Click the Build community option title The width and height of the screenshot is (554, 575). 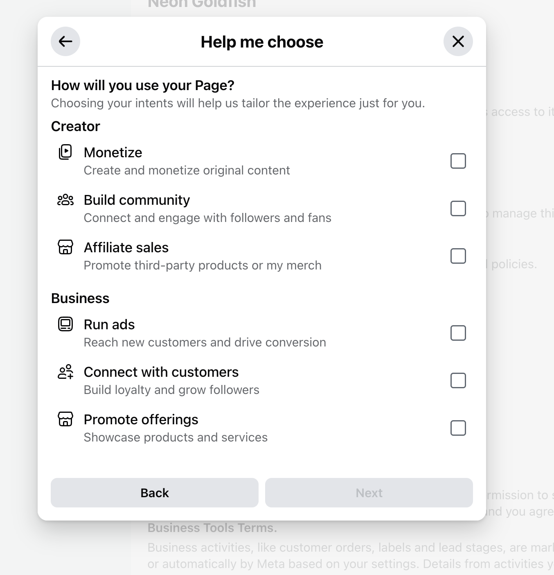137,200
